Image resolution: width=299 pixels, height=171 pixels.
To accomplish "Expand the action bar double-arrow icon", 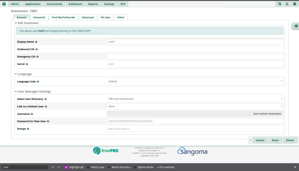I will tap(250, 140).
